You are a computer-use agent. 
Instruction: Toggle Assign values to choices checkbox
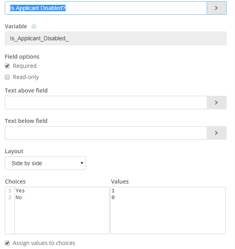(7, 243)
